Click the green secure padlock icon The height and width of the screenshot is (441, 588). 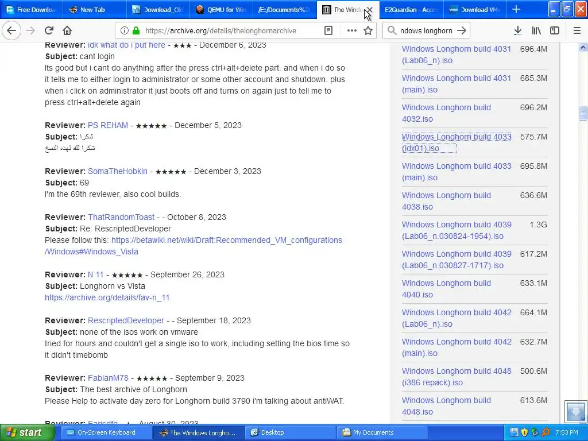pyautogui.click(x=136, y=31)
